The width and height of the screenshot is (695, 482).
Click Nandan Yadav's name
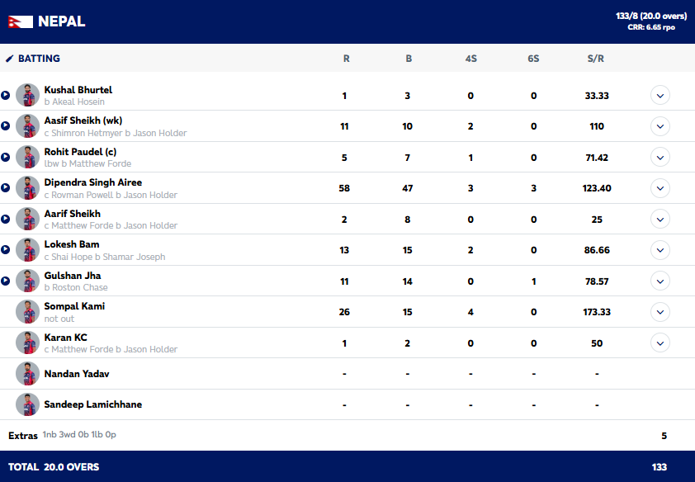pyautogui.click(x=77, y=374)
